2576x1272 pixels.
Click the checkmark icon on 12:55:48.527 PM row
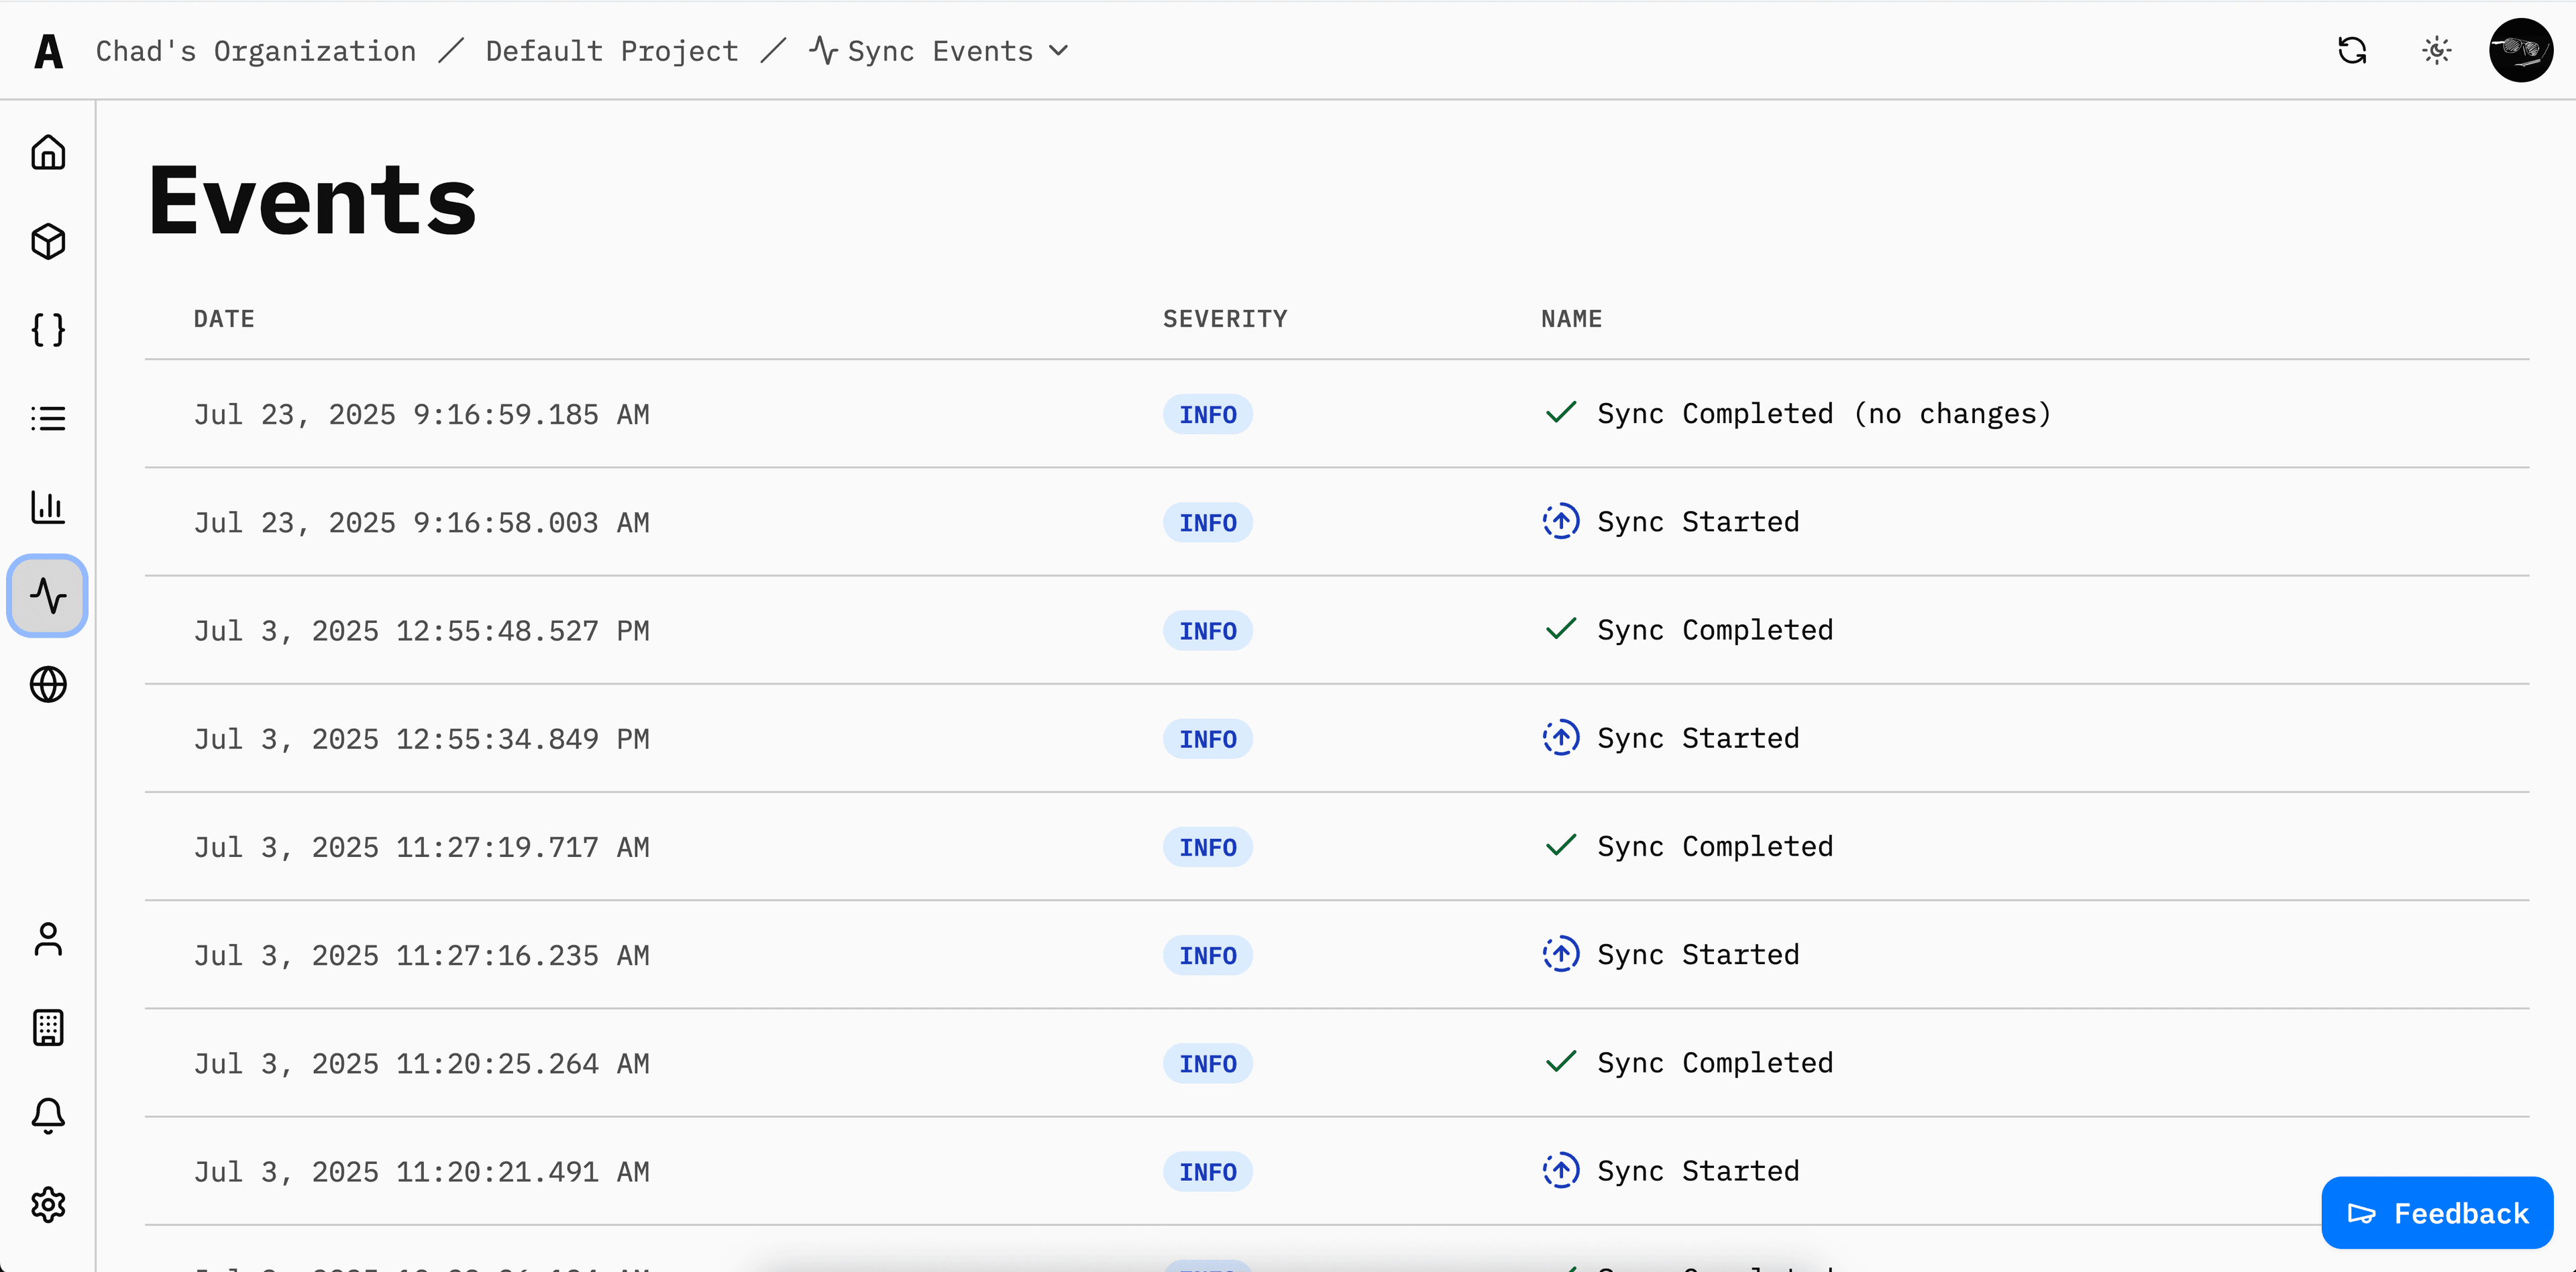tap(1561, 630)
